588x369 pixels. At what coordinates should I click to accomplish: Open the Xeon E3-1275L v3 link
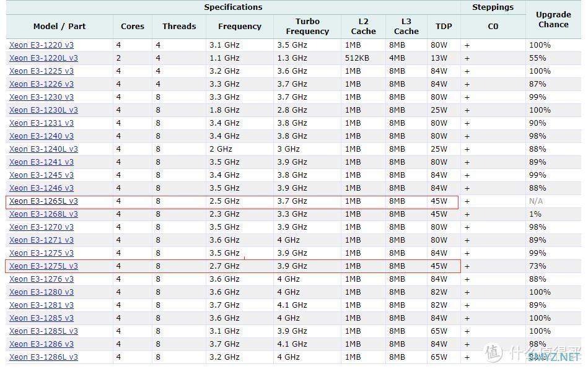43,266
